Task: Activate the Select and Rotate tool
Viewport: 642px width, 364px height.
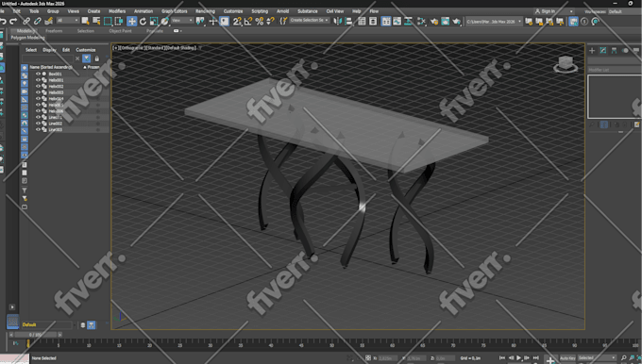Action: coord(143,22)
